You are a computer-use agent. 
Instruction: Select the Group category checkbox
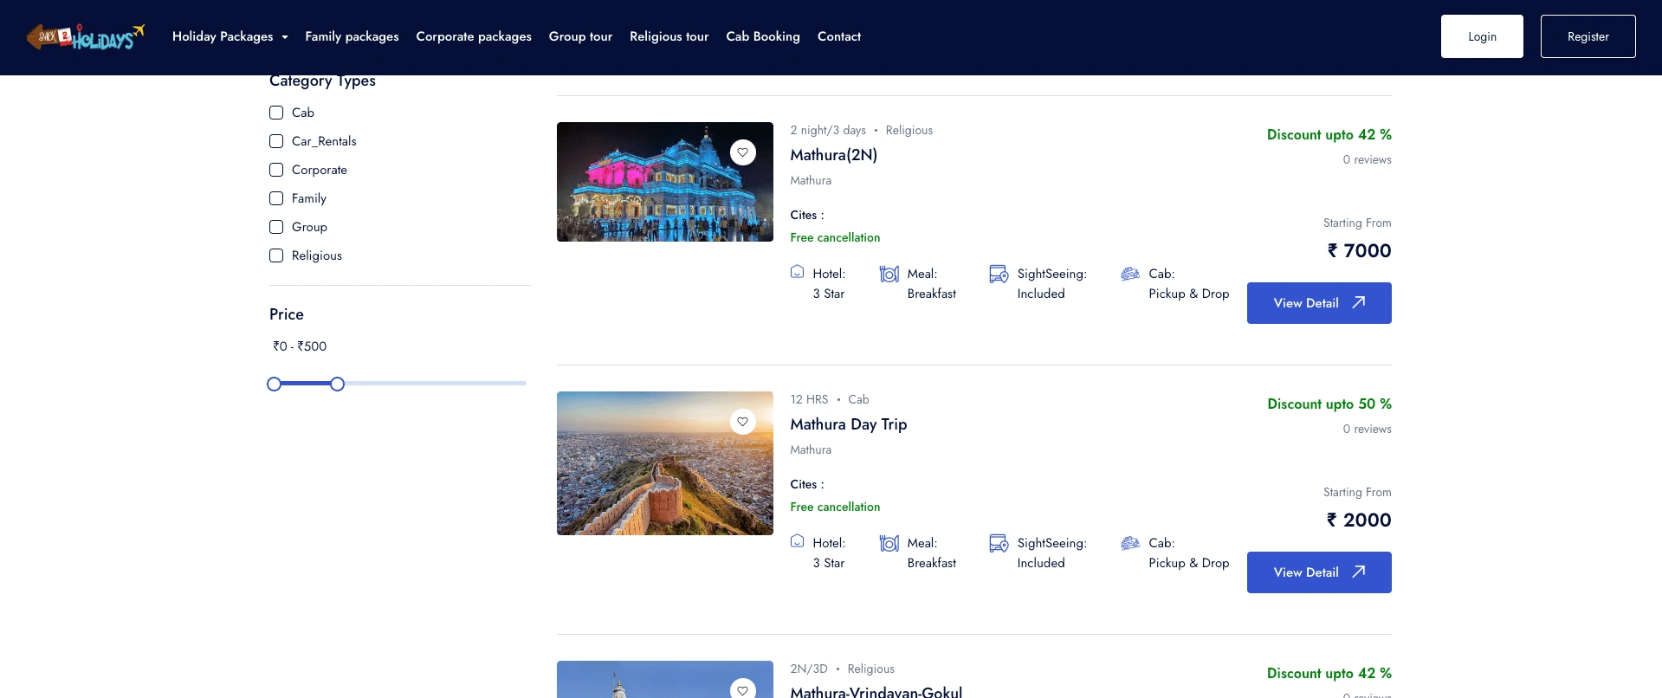(x=276, y=227)
